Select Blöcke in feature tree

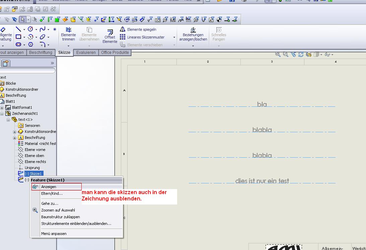pos(11,83)
